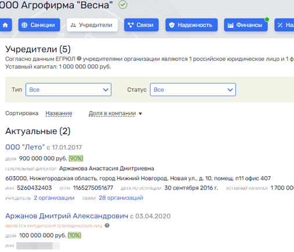Switch to the Связи tab
Viewport: 294px width, 252px height.
coord(141,25)
